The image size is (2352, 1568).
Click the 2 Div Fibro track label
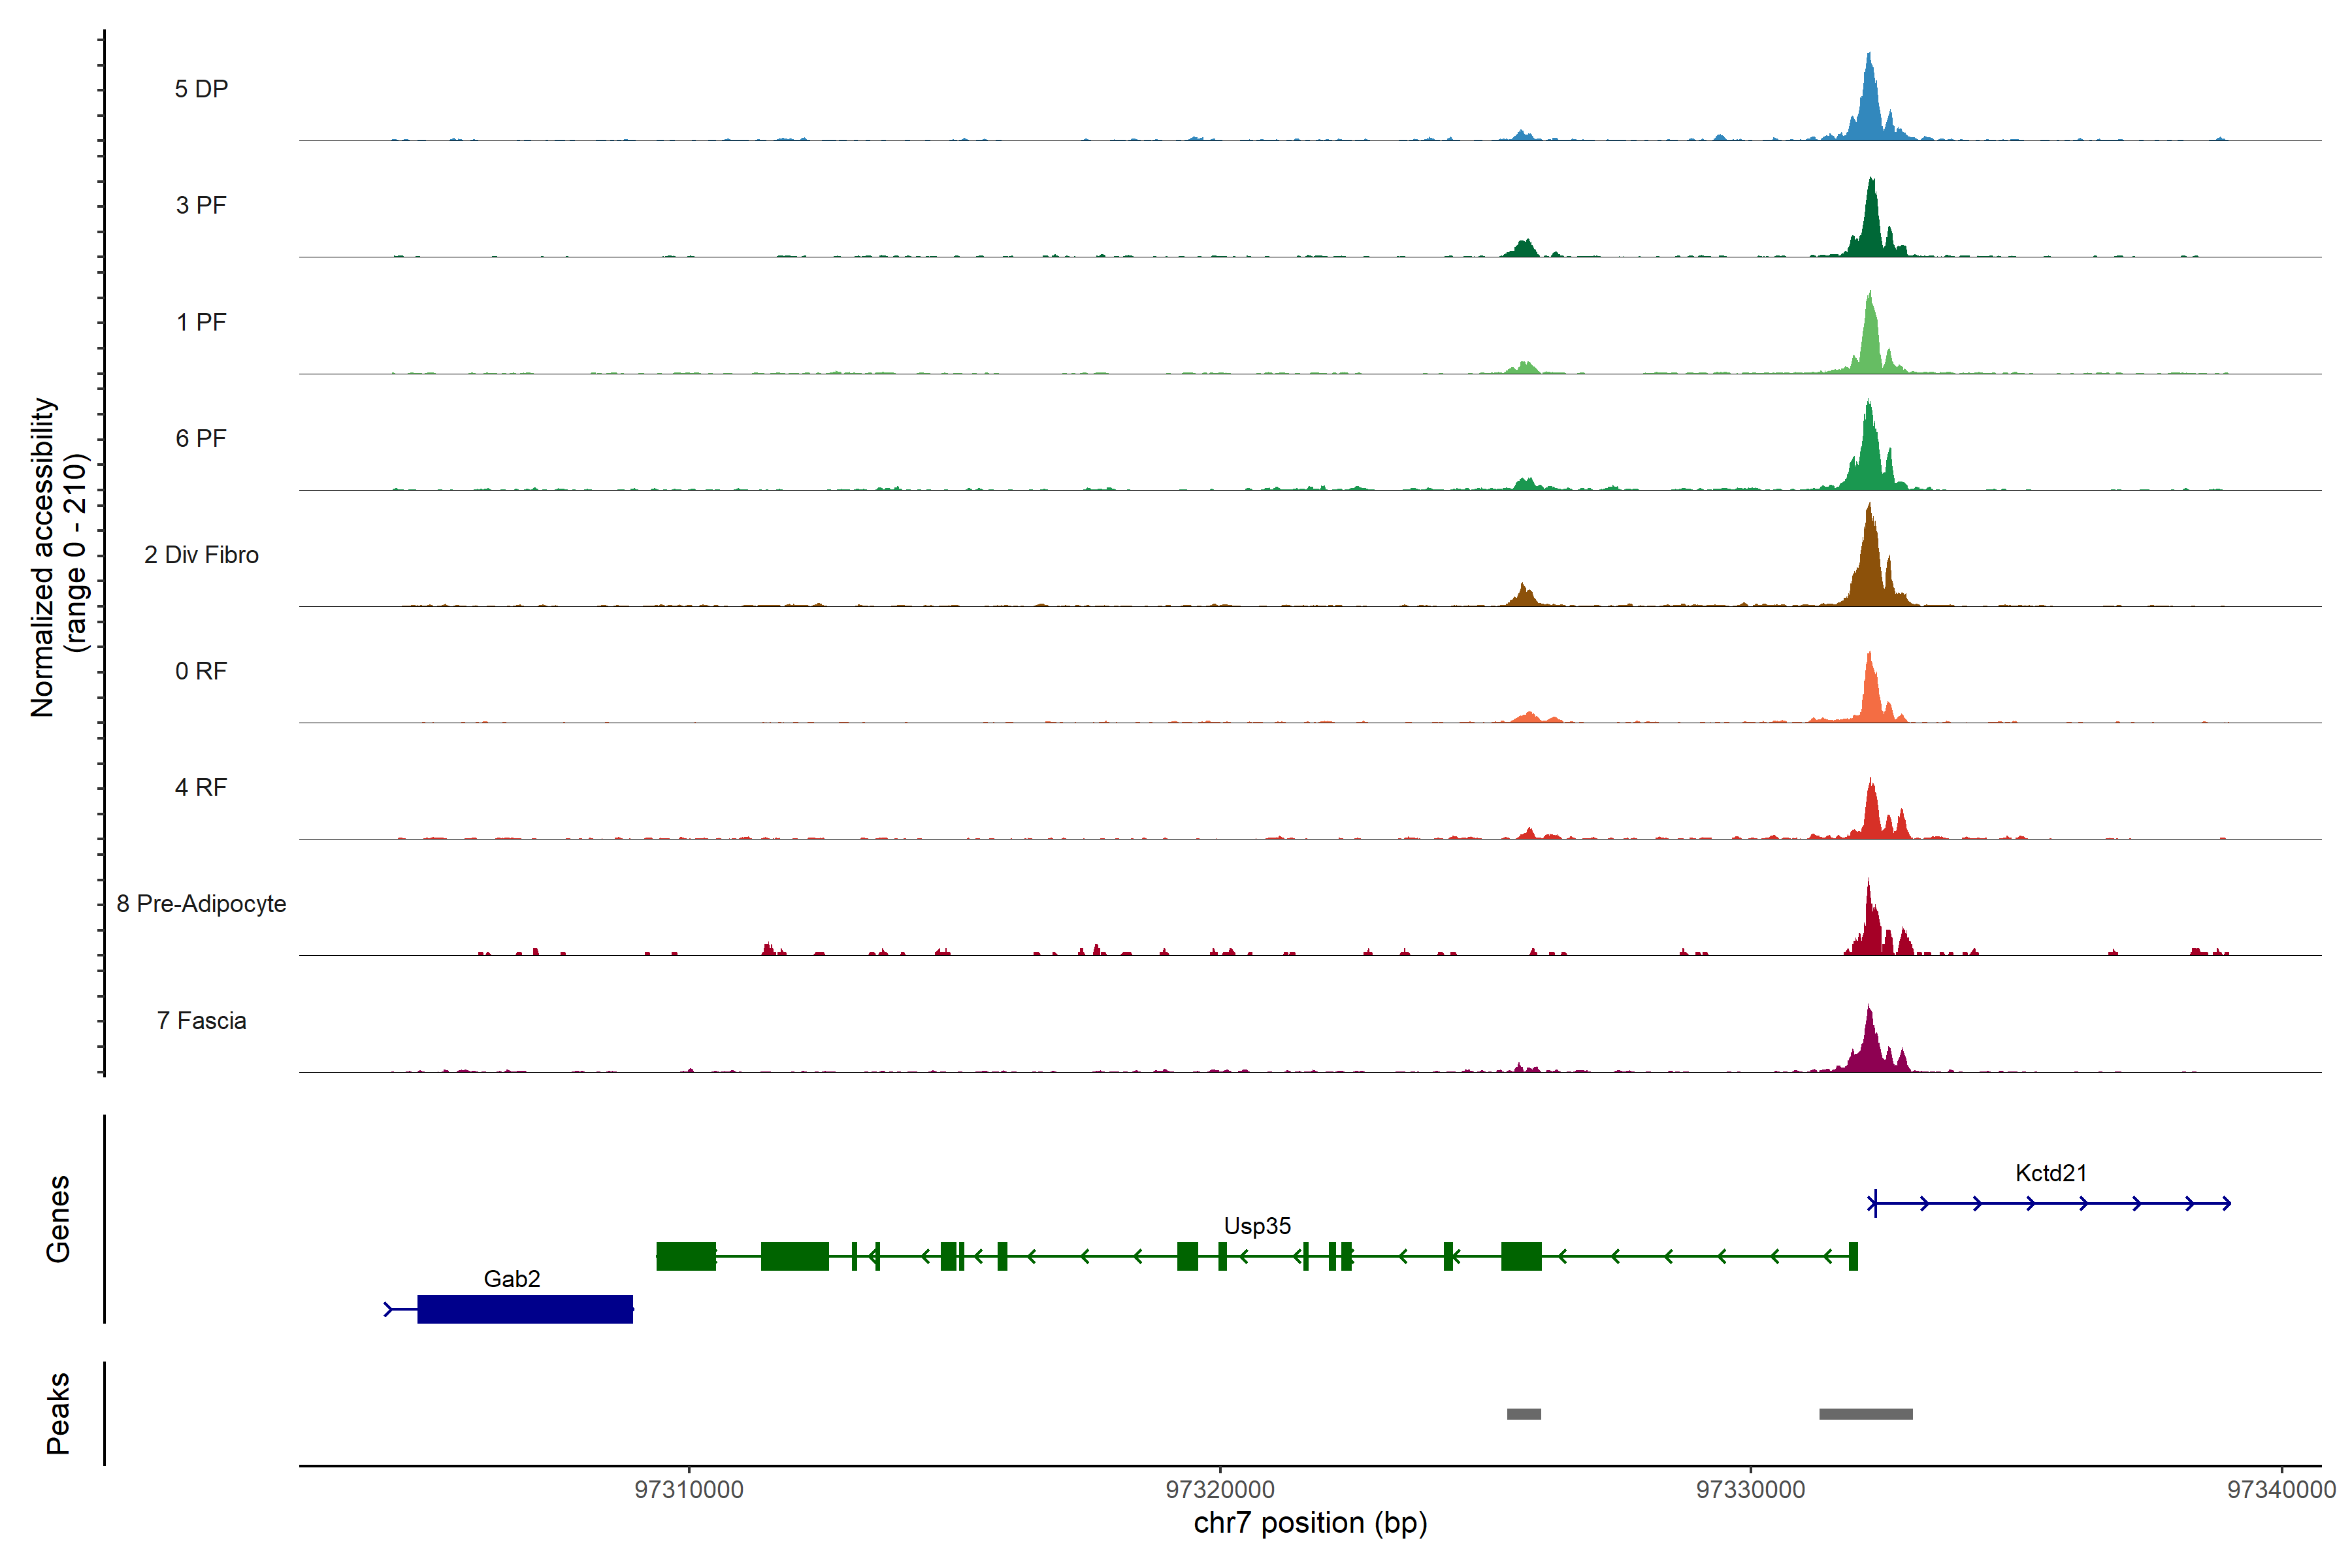pos(201,555)
